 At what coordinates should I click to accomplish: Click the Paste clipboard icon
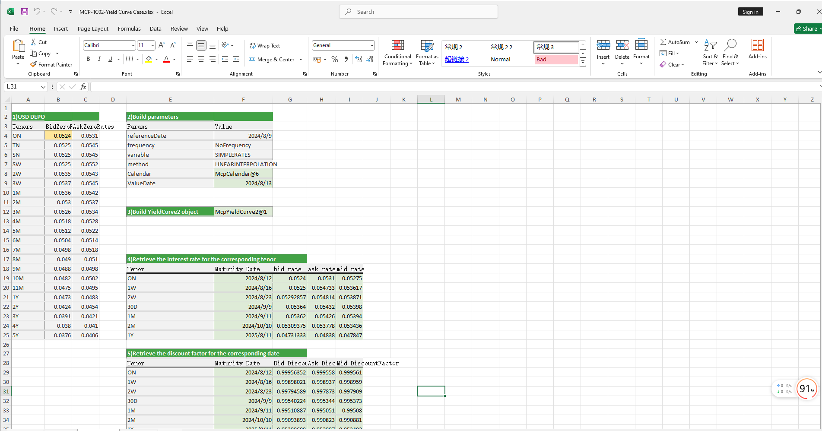tap(18, 46)
